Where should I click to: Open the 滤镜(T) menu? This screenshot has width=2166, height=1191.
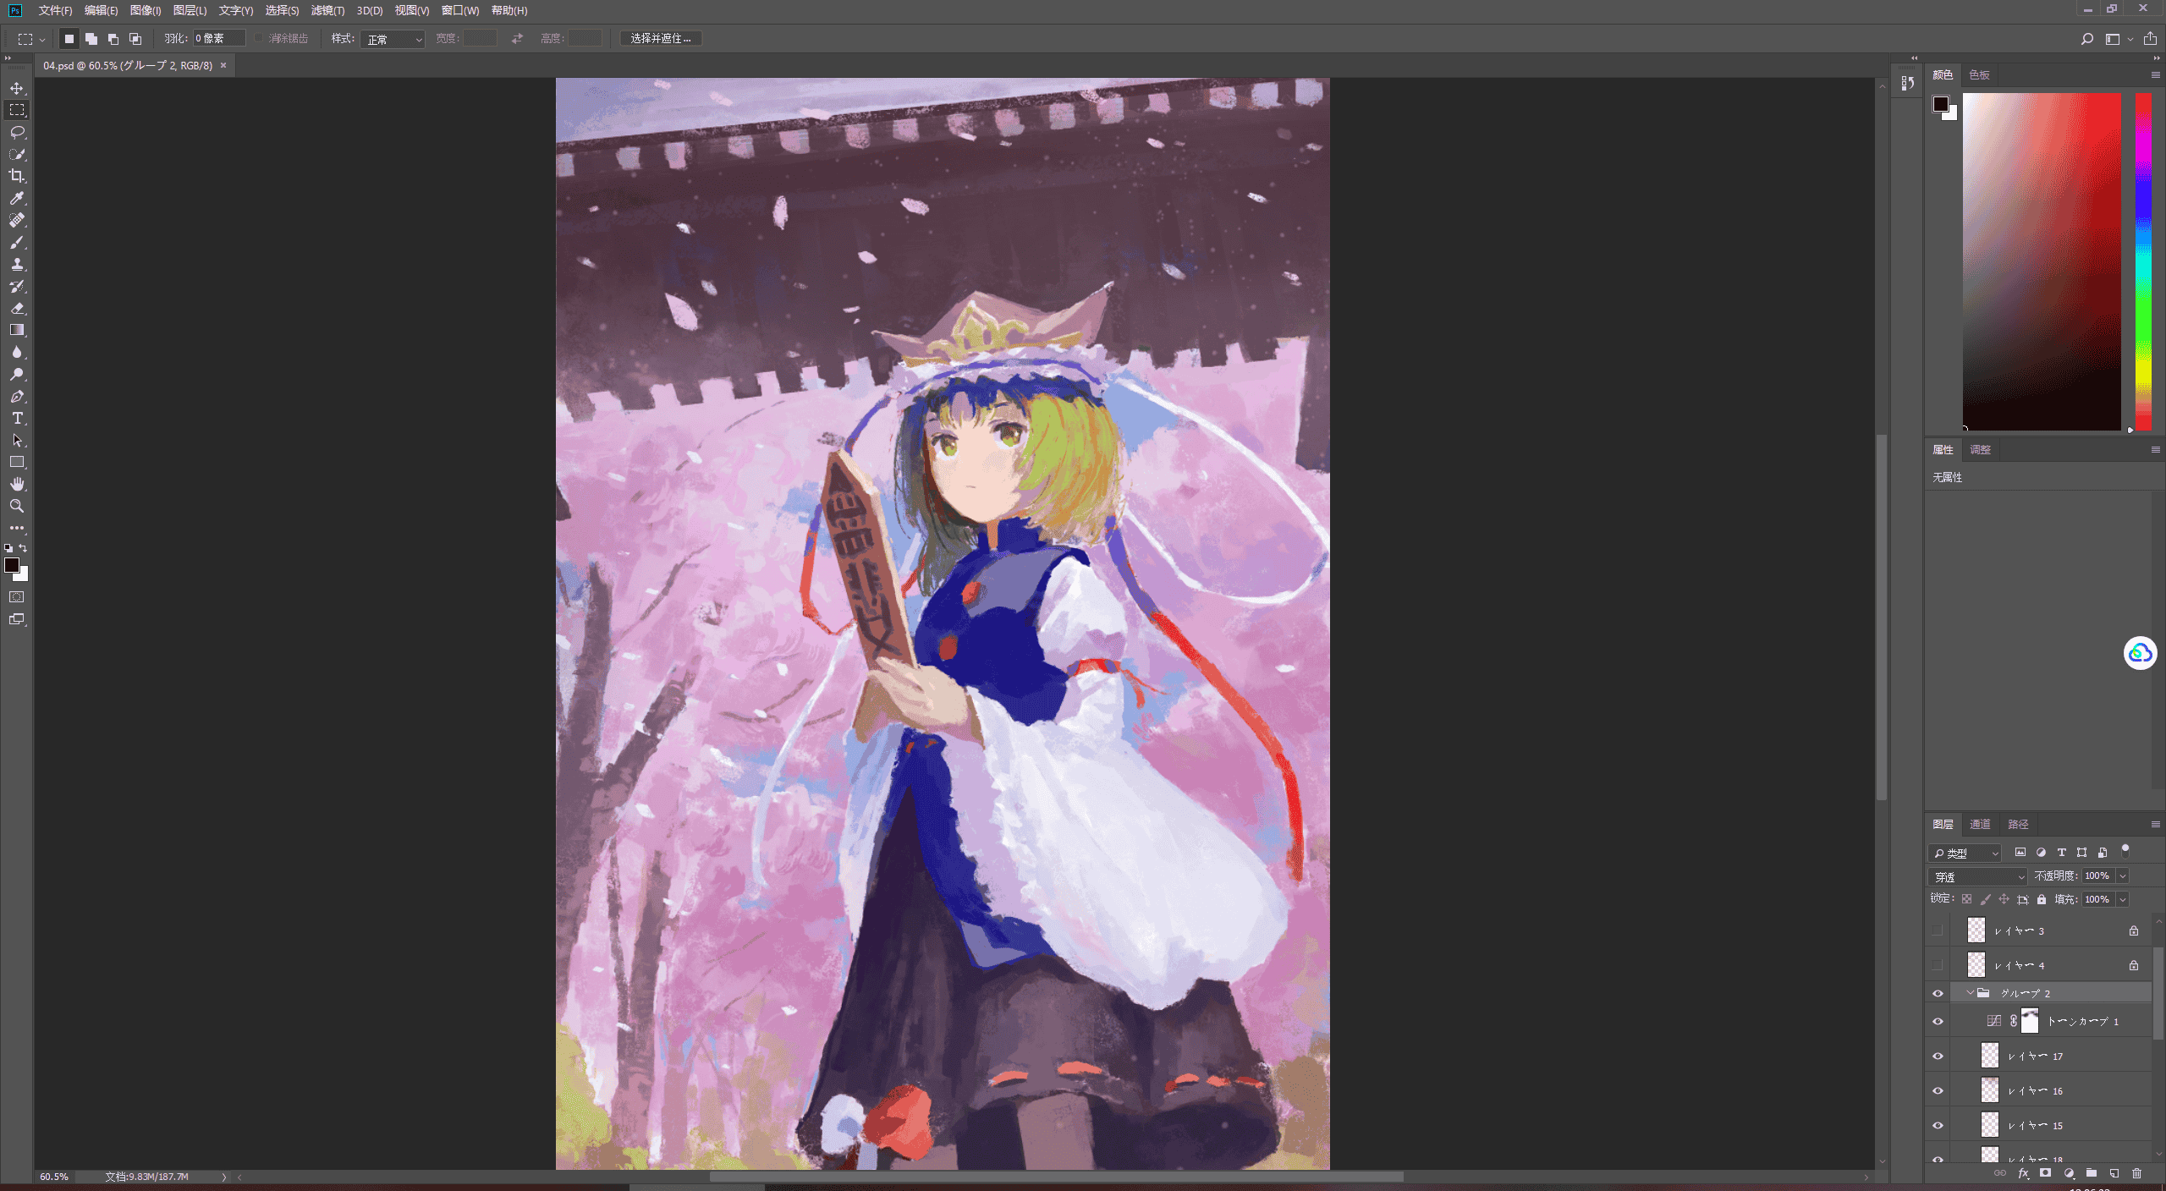point(327,10)
